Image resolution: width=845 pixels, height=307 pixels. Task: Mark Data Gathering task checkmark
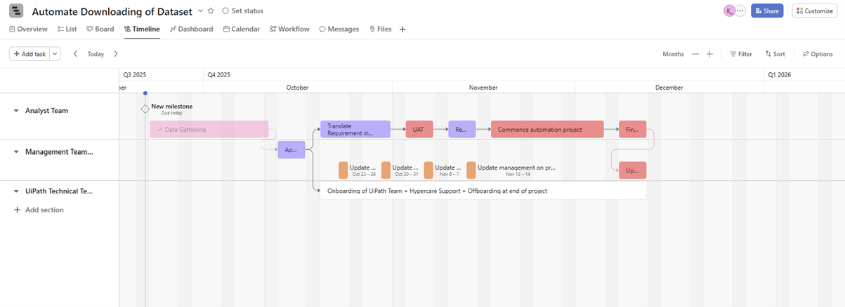pos(160,130)
